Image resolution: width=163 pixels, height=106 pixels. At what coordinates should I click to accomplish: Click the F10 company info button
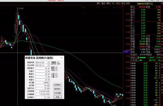pos(113,4)
